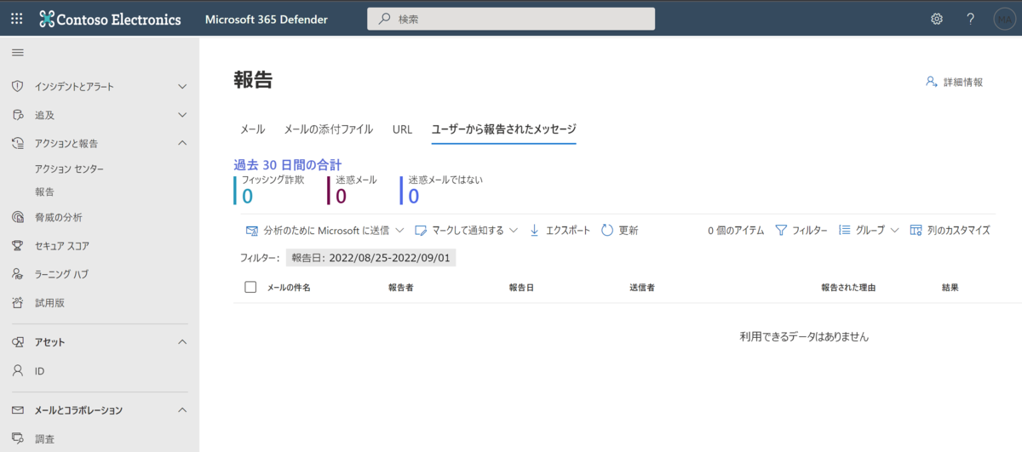Sort by 結果 column header
The width and height of the screenshot is (1022, 452).
click(x=950, y=288)
